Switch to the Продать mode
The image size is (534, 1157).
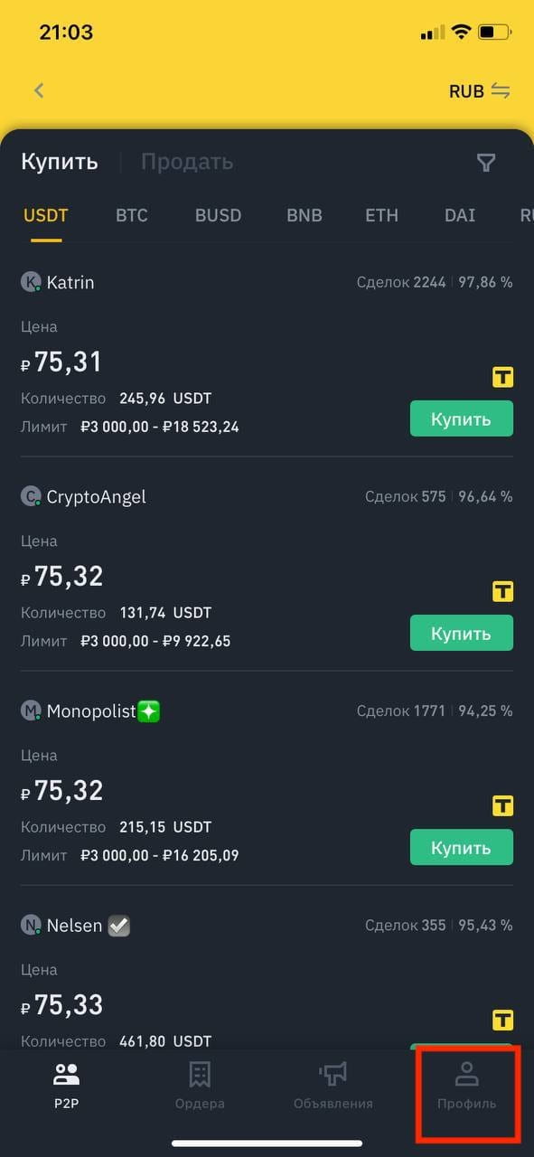coord(187,162)
